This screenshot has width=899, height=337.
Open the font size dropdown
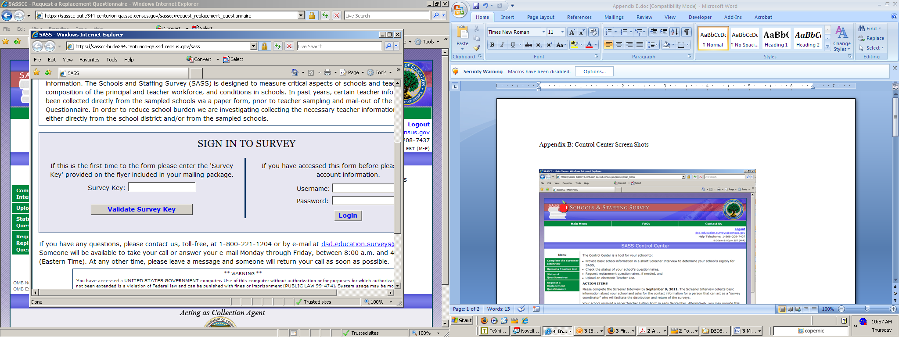click(x=562, y=32)
